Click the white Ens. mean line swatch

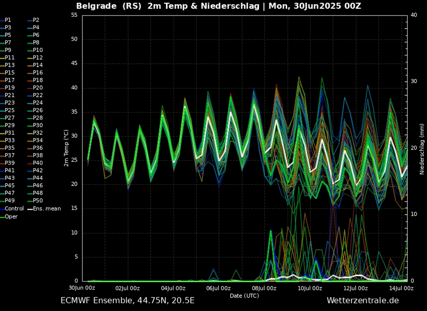pos(30,209)
